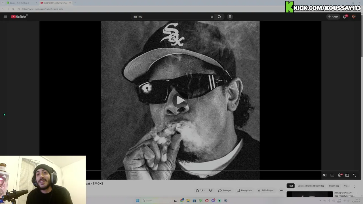Image resolution: width=363 pixels, height=204 pixels.
Task: Go to the YouTube home logo
Action: (x=18, y=17)
